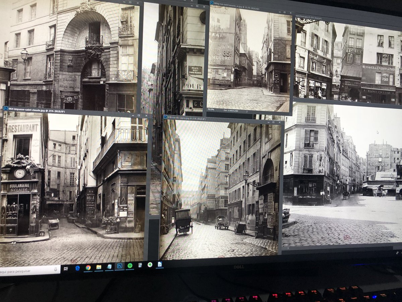This screenshot has height=302, width=402.
Task: Open Microsoft Edge from the taskbar
Action: coord(77,268)
